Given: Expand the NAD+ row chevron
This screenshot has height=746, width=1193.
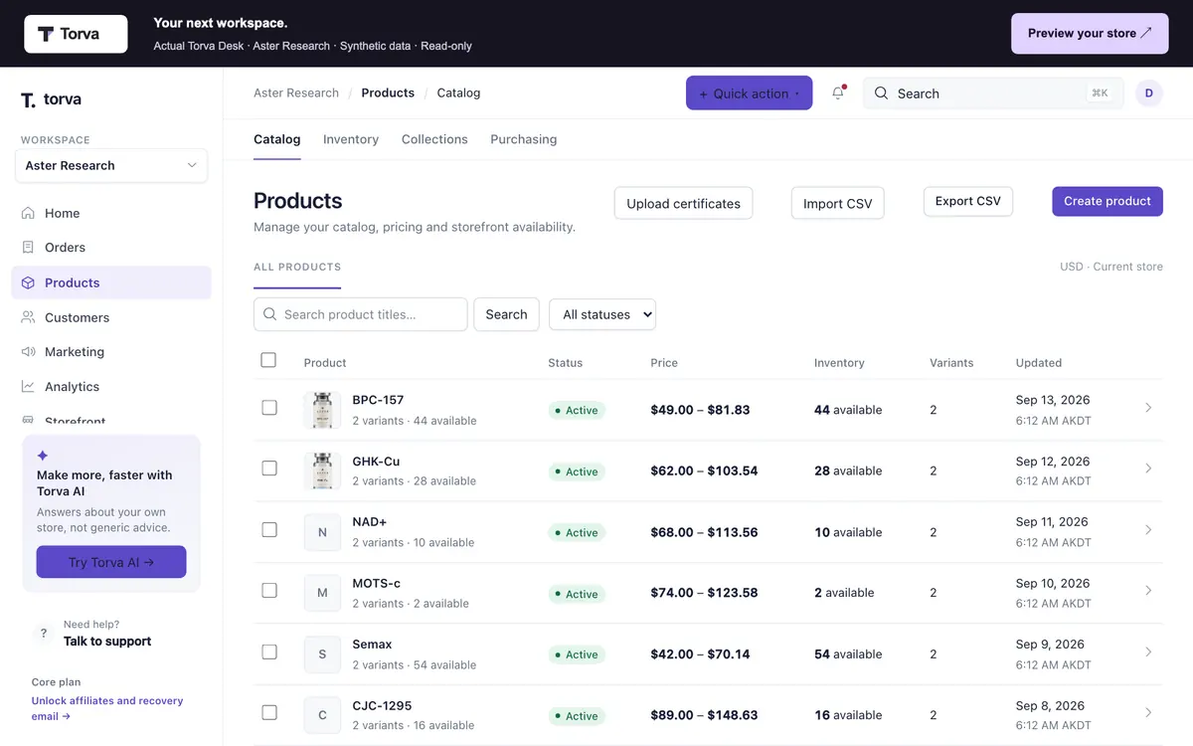Looking at the screenshot, I should [1148, 530].
